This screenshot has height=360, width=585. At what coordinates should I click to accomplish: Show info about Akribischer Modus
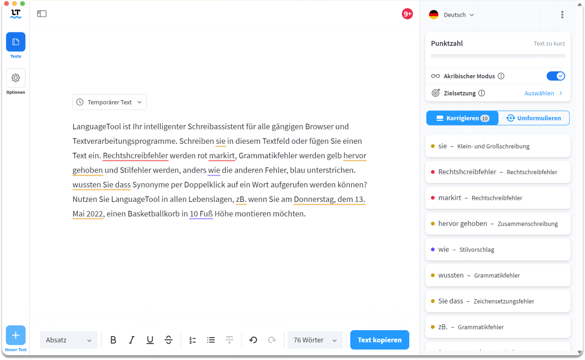pyautogui.click(x=501, y=76)
